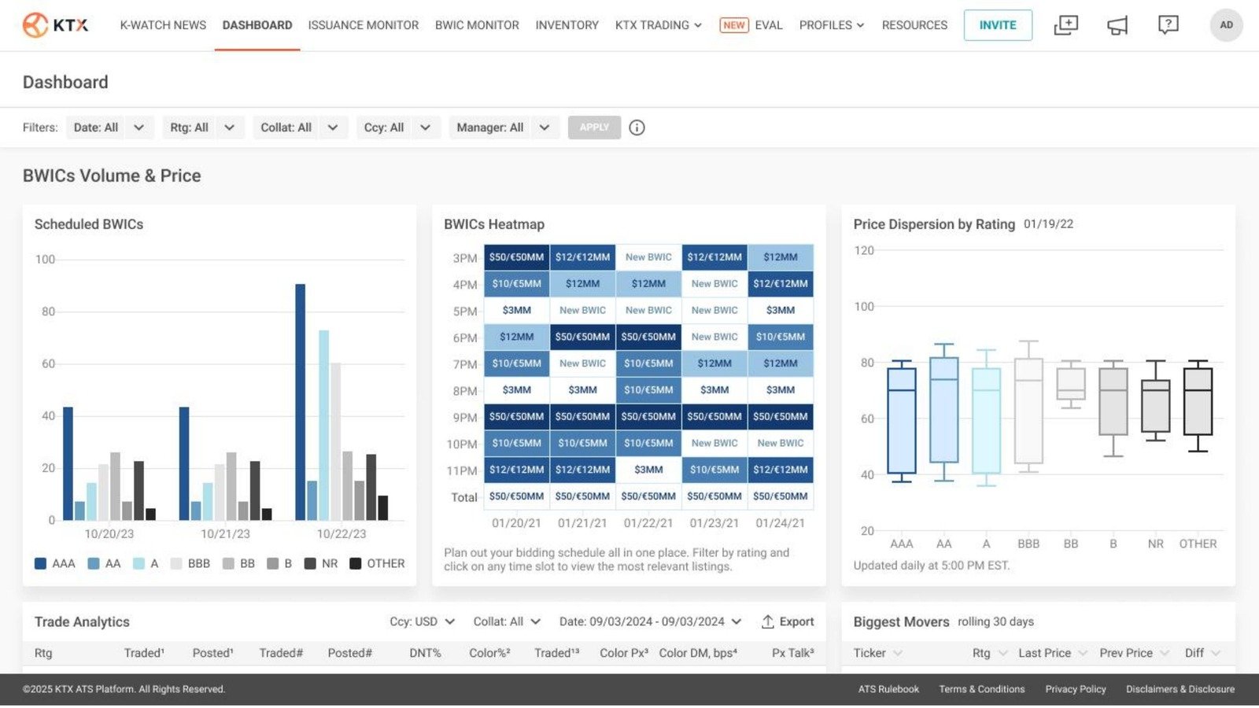
Task: Open Trade Analytics date range dropdown
Action: coord(651,621)
